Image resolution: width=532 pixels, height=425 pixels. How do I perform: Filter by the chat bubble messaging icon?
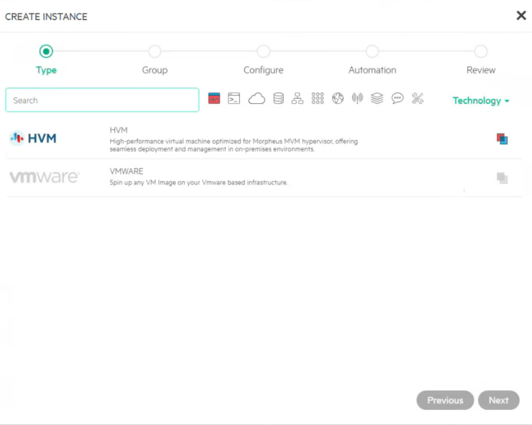click(x=397, y=99)
